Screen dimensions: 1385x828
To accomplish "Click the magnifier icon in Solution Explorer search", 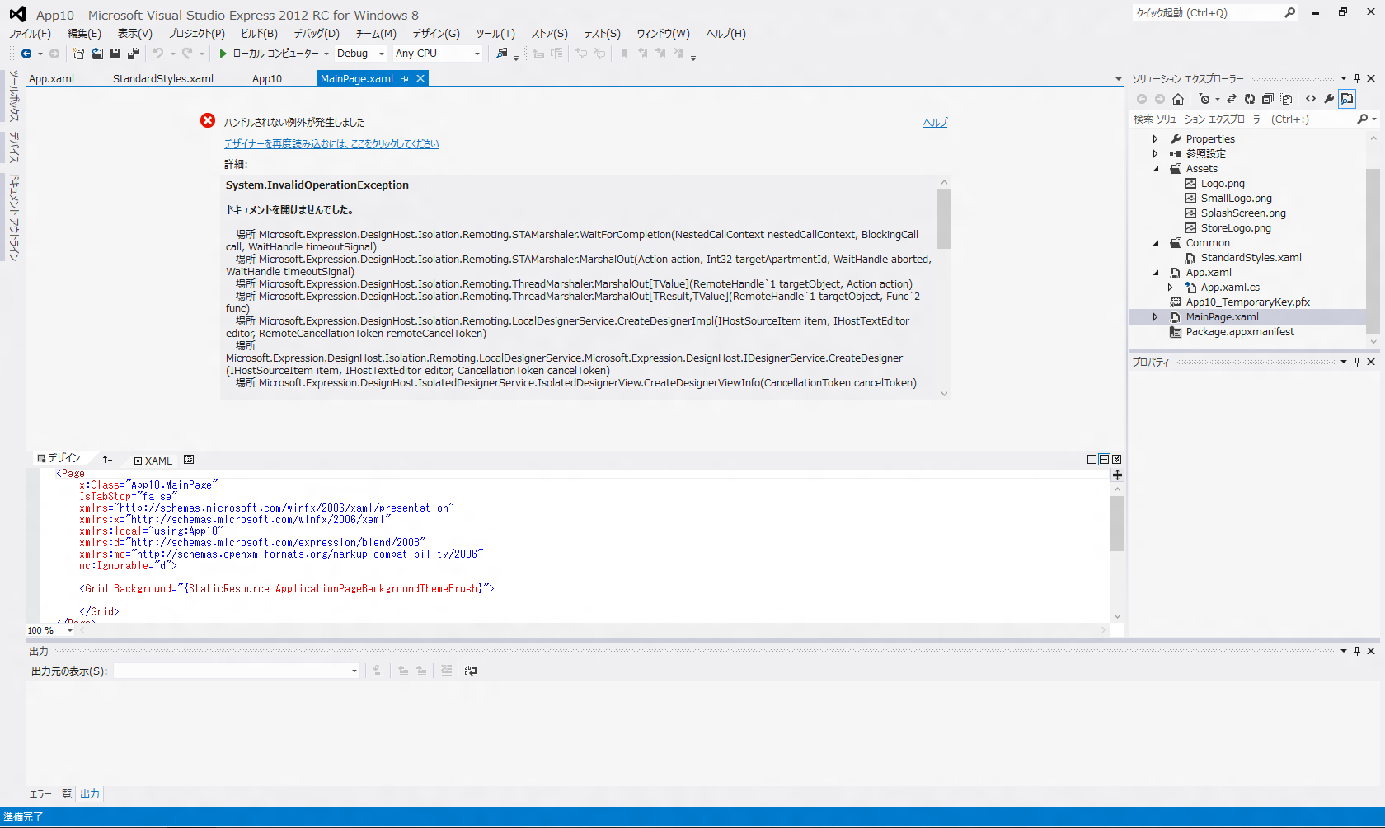I will click(1363, 119).
